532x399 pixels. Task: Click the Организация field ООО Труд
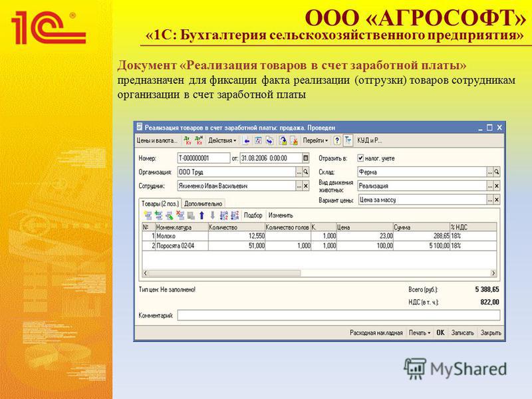click(237, 172)
